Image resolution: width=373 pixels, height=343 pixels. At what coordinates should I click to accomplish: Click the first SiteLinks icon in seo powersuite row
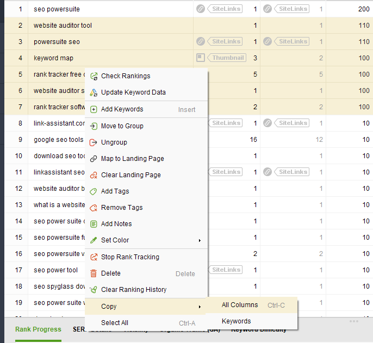pos(201,9)
